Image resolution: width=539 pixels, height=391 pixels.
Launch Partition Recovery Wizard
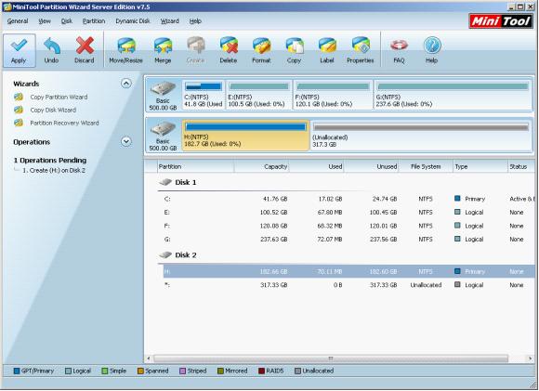[64, 123]
